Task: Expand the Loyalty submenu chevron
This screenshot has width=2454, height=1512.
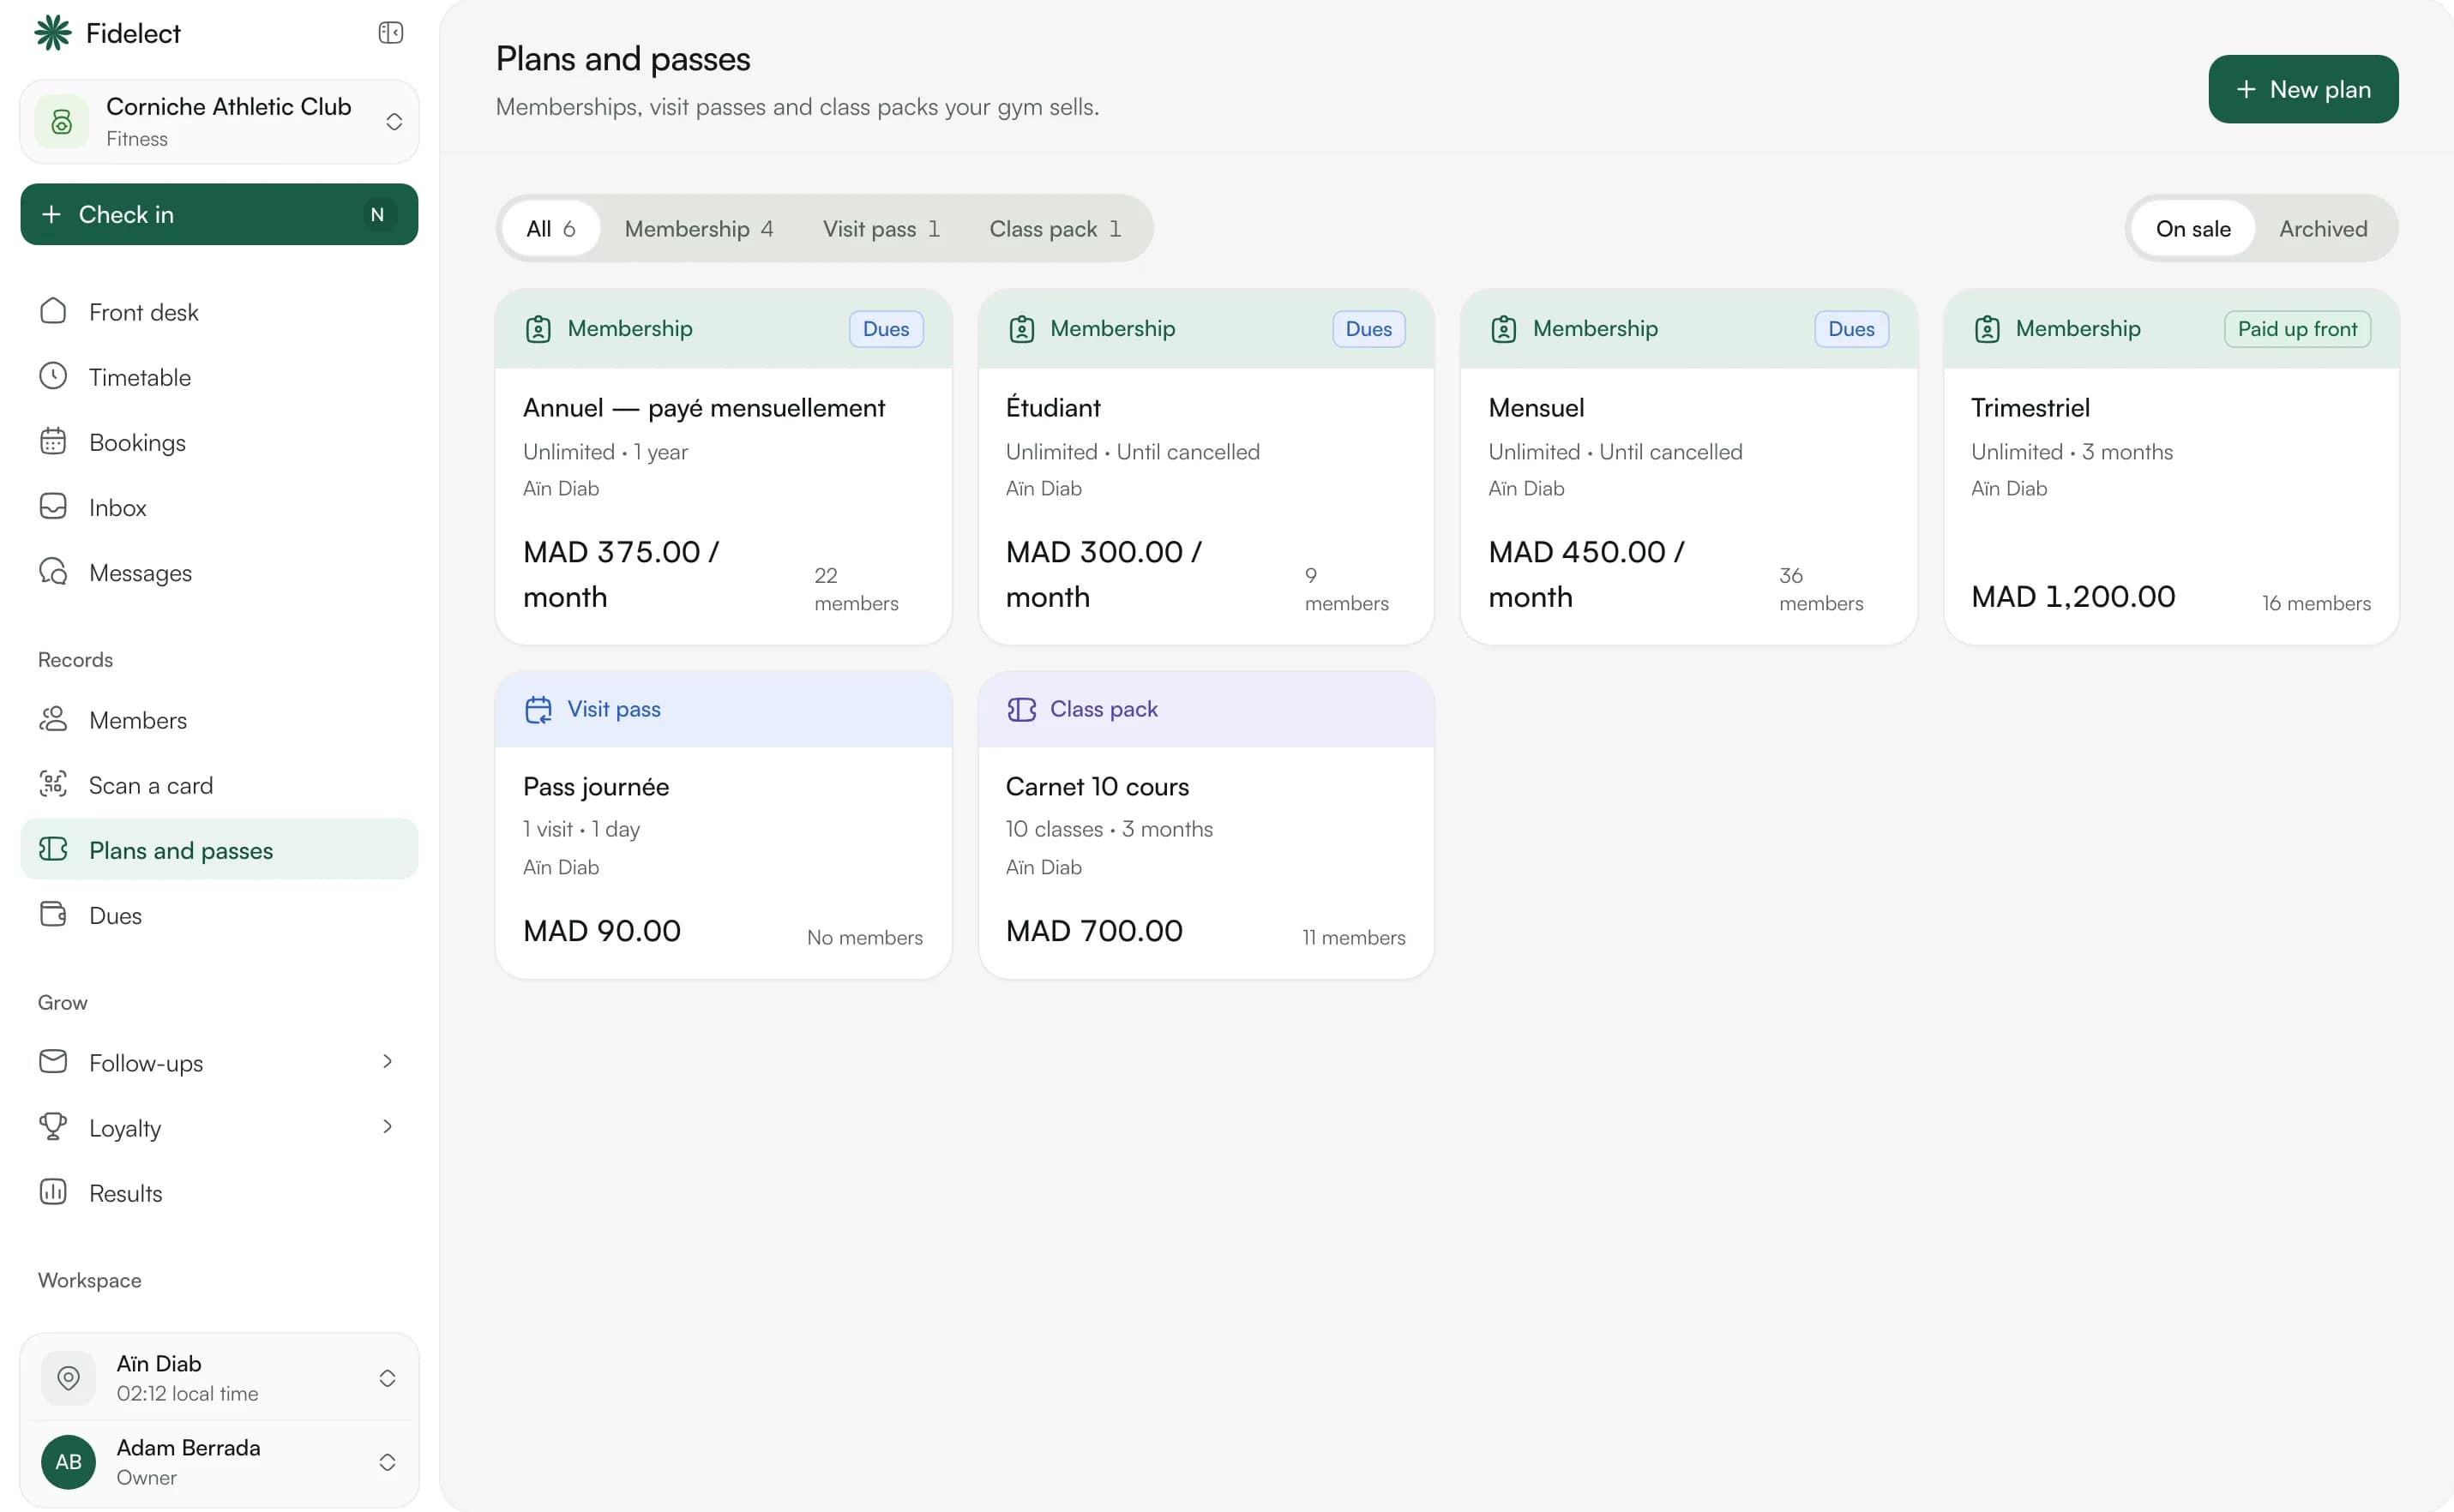Action: 388,1127
